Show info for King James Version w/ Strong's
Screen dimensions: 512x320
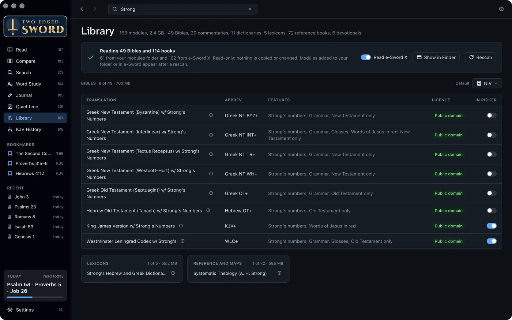point(181,226)
